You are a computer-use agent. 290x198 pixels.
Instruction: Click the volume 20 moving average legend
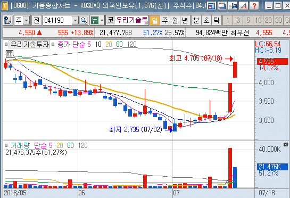coord(60,145)
